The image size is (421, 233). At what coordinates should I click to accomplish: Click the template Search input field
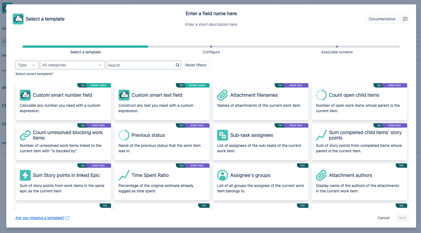141,65
